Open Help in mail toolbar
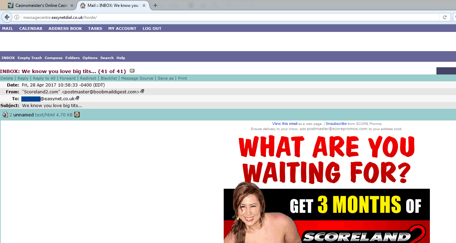456x243 pixels. pyautogui.click(x=121, y=58)
